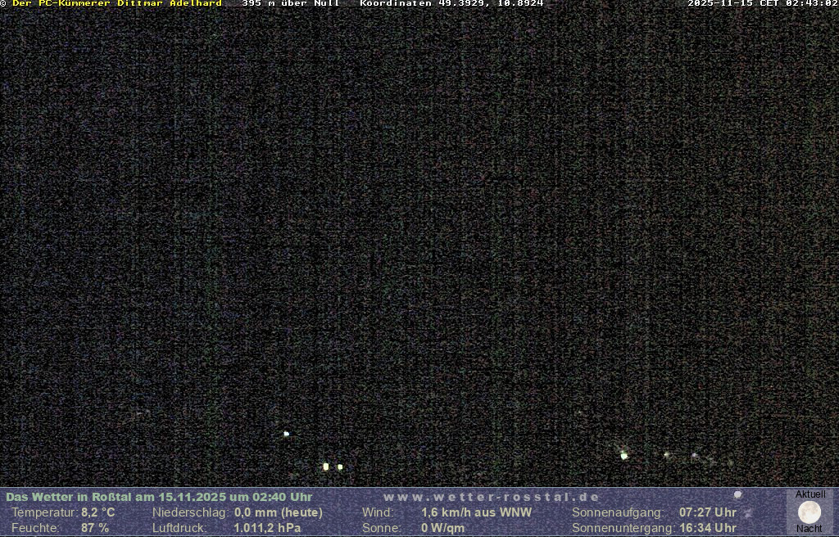Click the Temperatur value 8,2 °C

98,512
